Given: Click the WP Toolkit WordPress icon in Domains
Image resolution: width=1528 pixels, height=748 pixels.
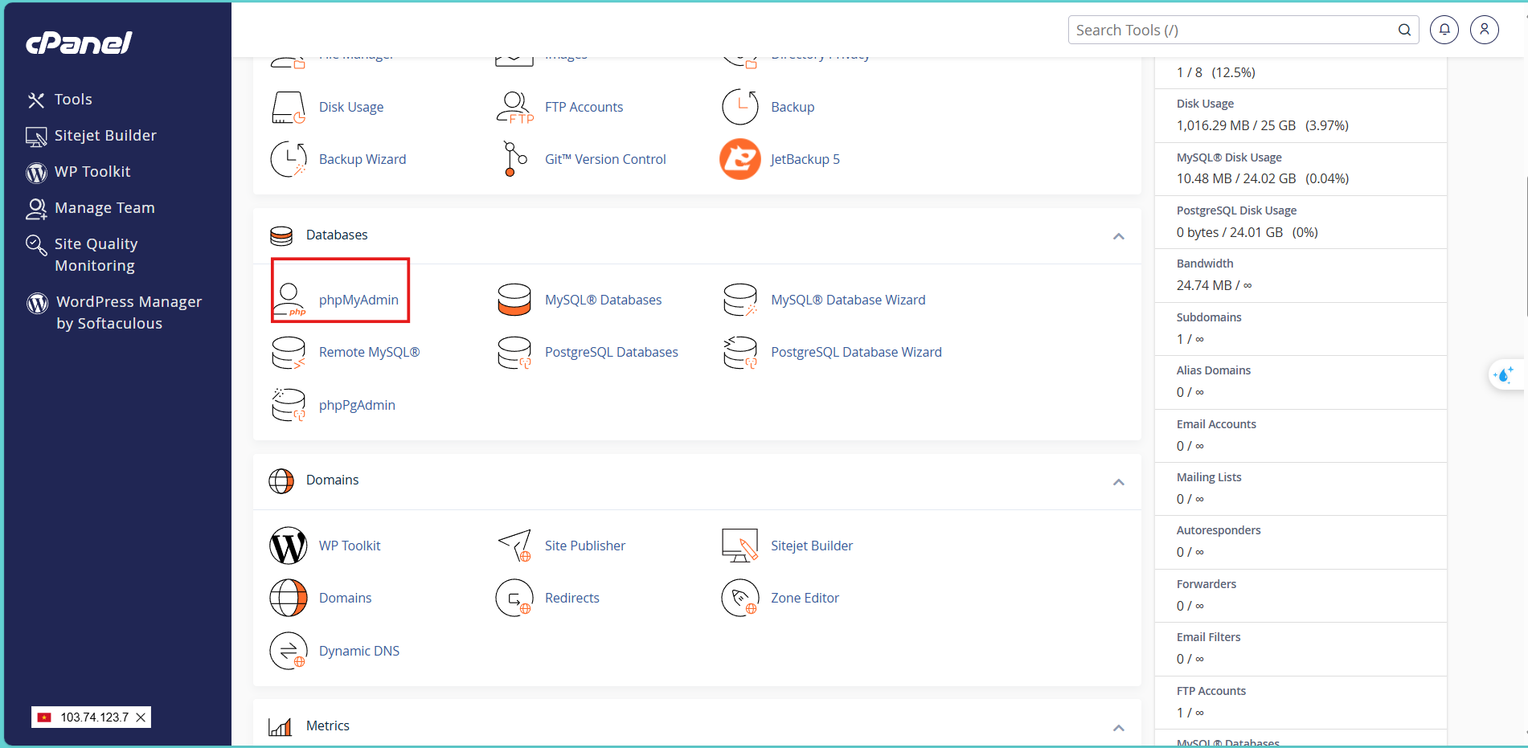Looking at the screenshot, I should [289, 546].
